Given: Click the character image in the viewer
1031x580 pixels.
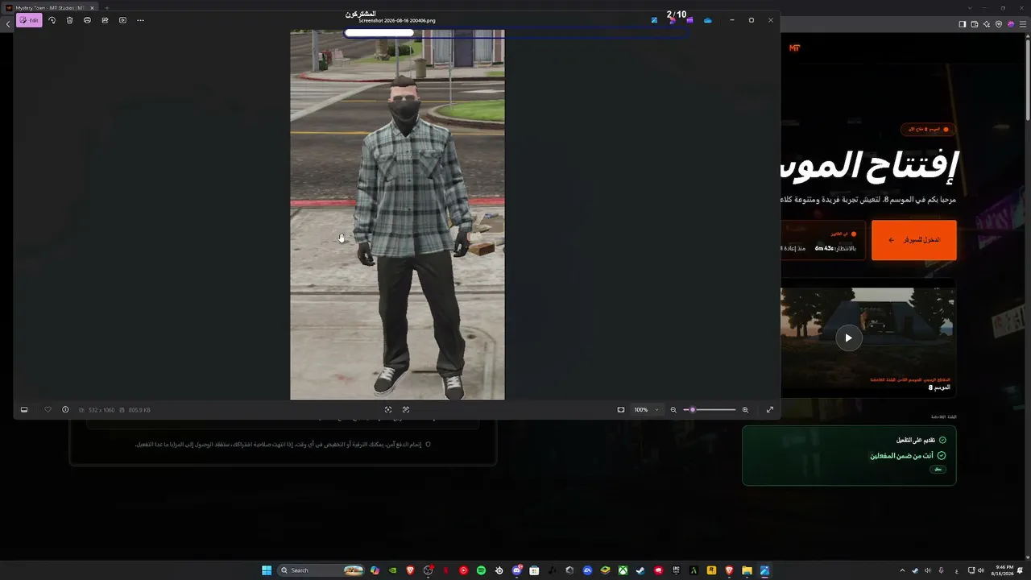Looking at the screenshot, I should click(397, 215).
